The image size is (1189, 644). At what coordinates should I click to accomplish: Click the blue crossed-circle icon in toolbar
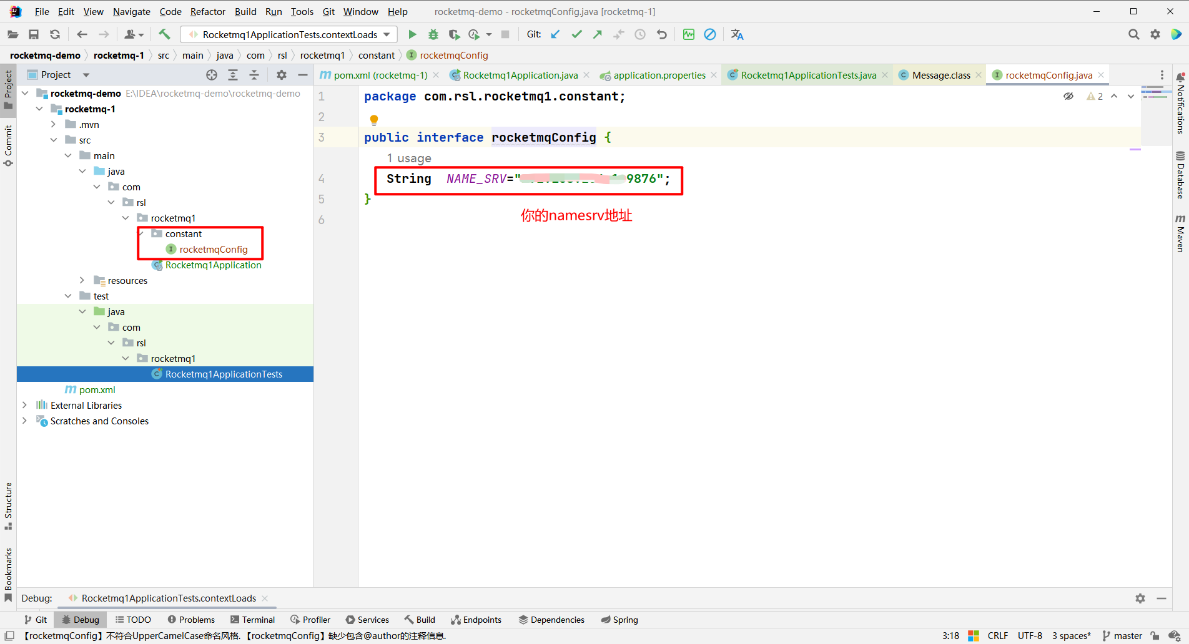(x=710, y=34)
